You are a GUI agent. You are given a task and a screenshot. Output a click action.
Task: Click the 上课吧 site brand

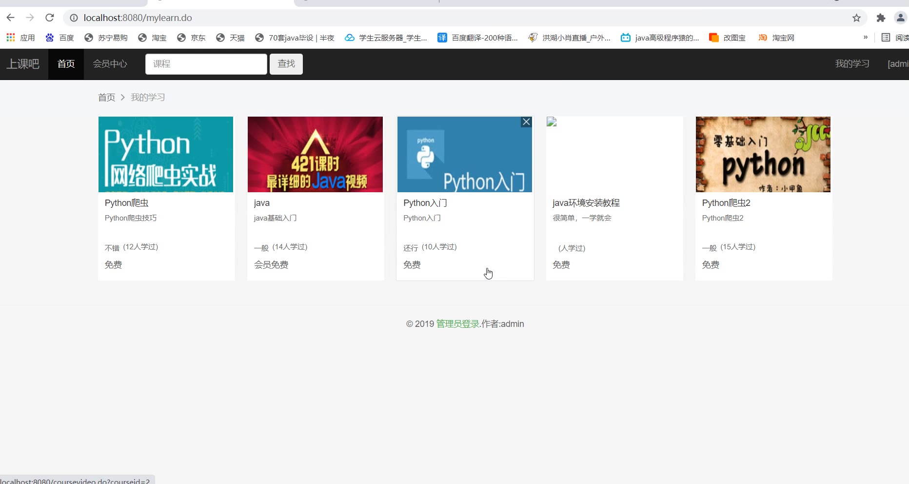point(23,64)
